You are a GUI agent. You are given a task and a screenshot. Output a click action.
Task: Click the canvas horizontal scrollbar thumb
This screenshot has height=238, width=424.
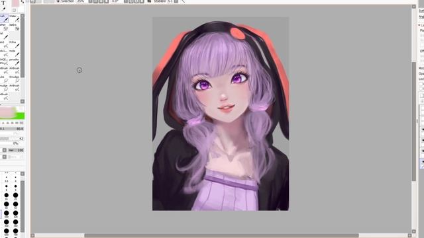coord(221,235)
